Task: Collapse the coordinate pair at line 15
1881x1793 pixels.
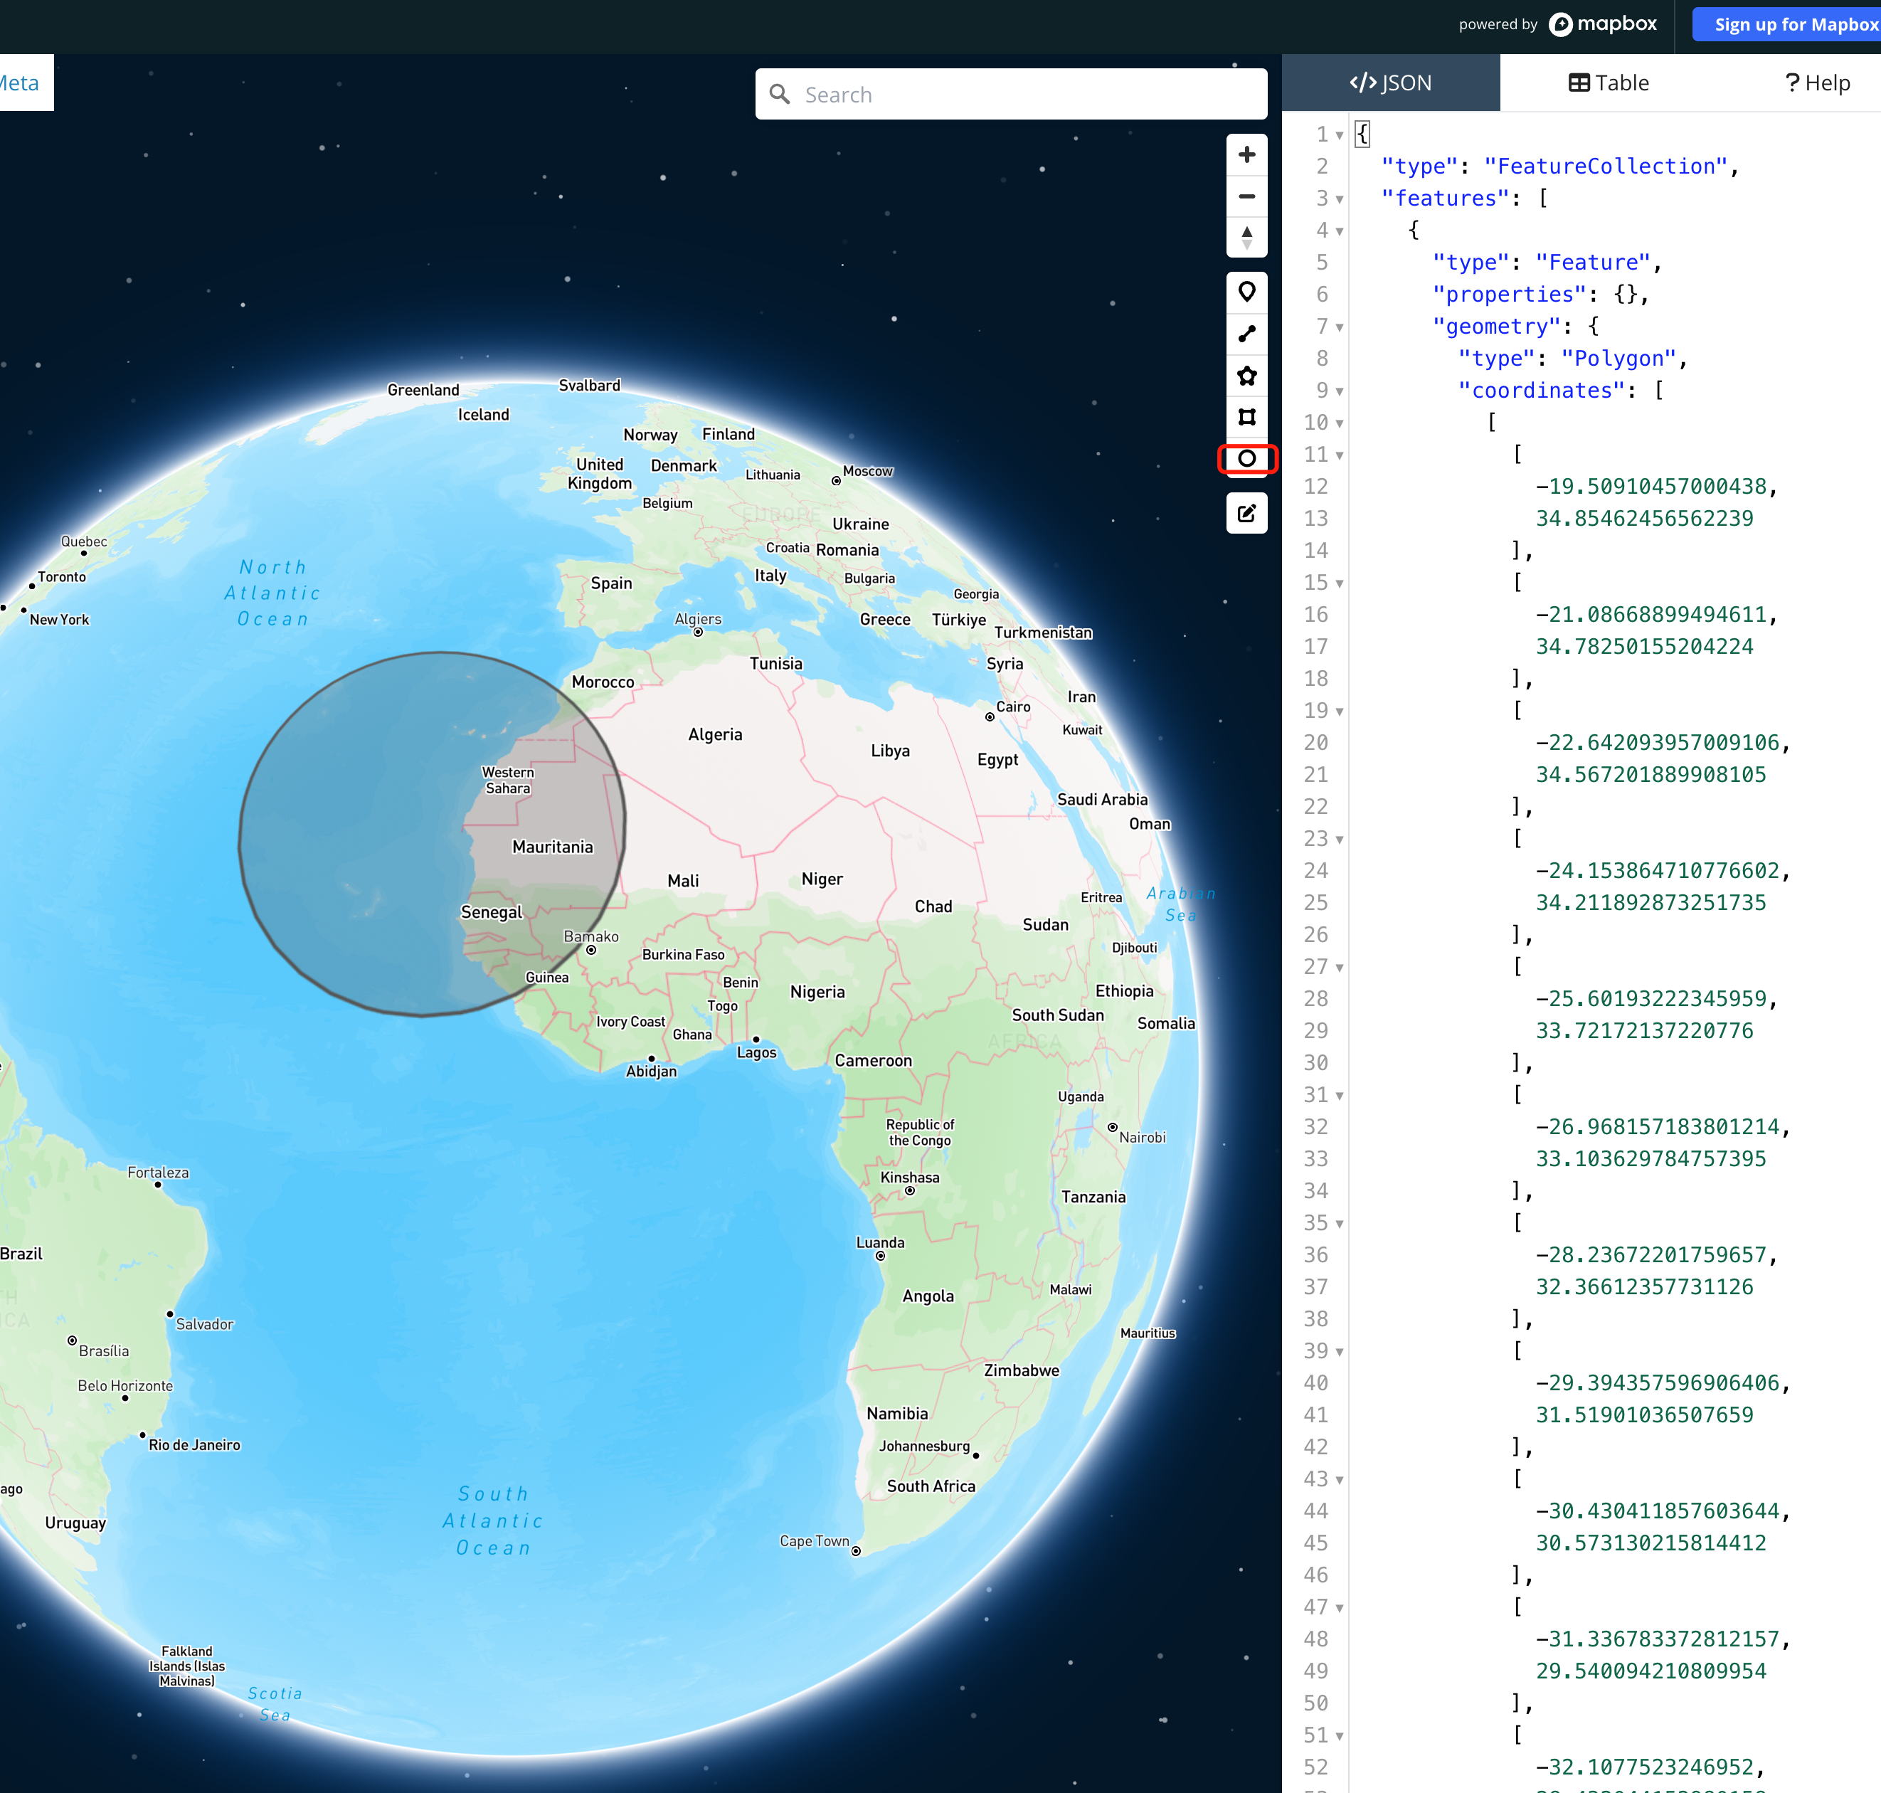Action: pos(1339,583)
